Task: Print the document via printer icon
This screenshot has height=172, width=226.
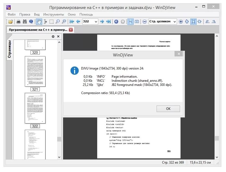Action: click(18, 22)
